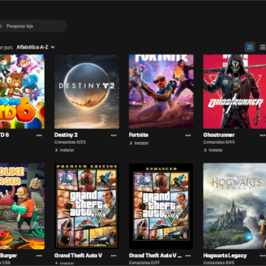Open the Fortnite cover art

tap(161, 92)
